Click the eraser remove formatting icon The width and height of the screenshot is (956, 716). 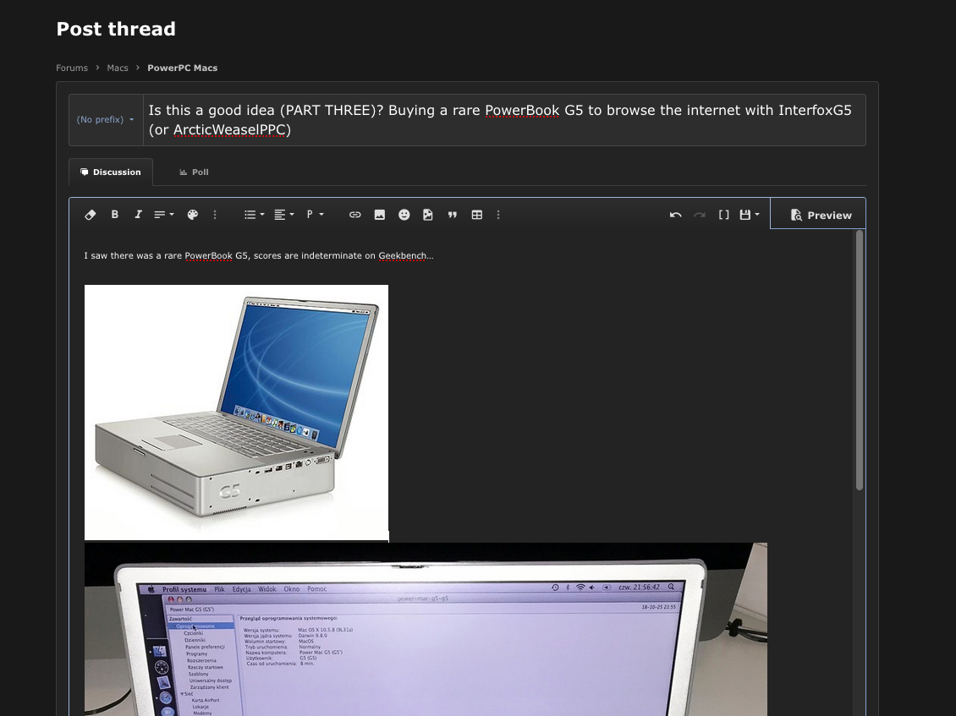click(91, 215)
